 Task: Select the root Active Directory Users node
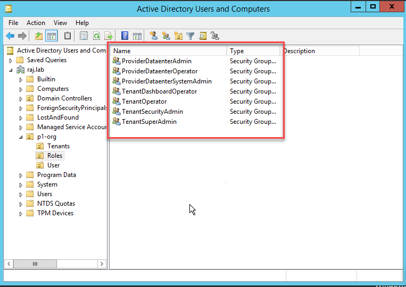(61, 50)
